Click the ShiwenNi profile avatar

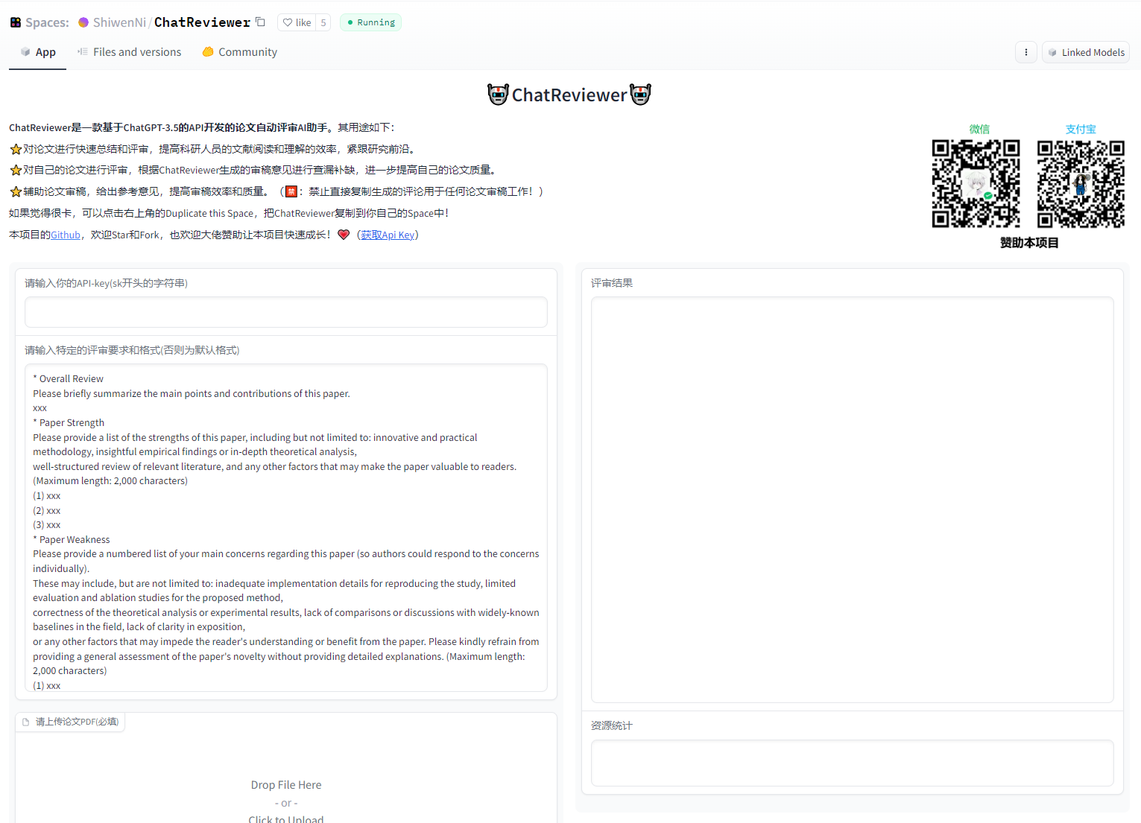pyautogui.click(x=83, y=22)
